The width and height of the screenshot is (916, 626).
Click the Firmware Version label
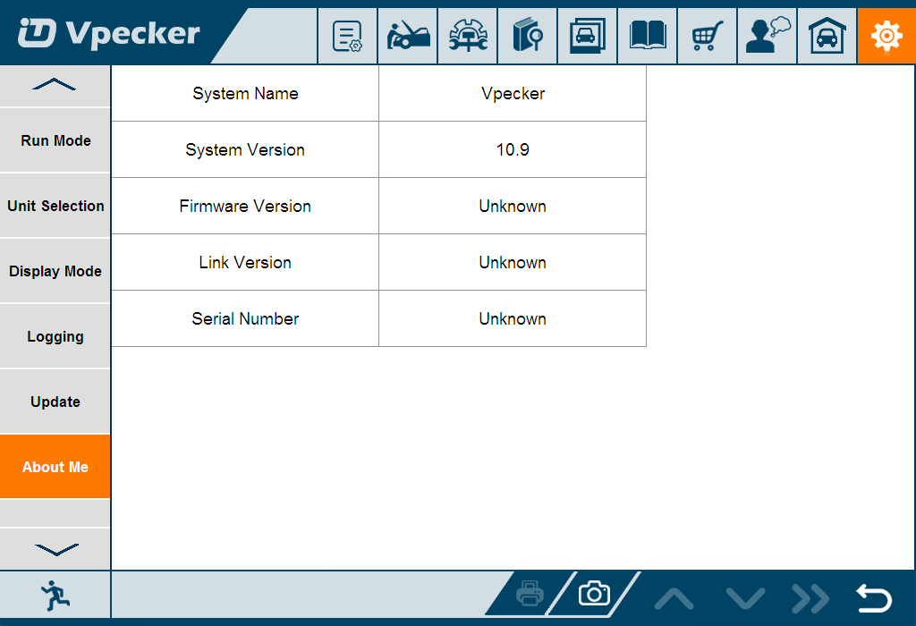click(245, 207)
